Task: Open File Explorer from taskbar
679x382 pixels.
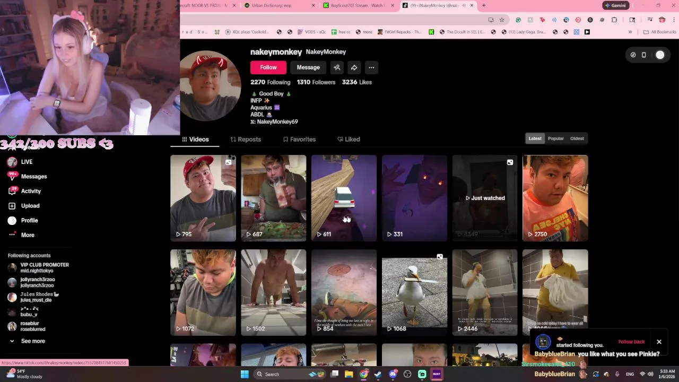Action: pos(349,374)
